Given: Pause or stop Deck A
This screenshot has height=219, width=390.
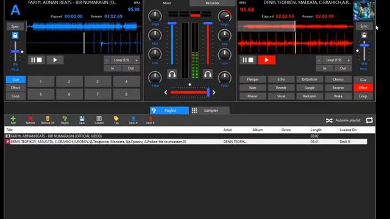Looking at the screenshot, I should tap(37, 60).
